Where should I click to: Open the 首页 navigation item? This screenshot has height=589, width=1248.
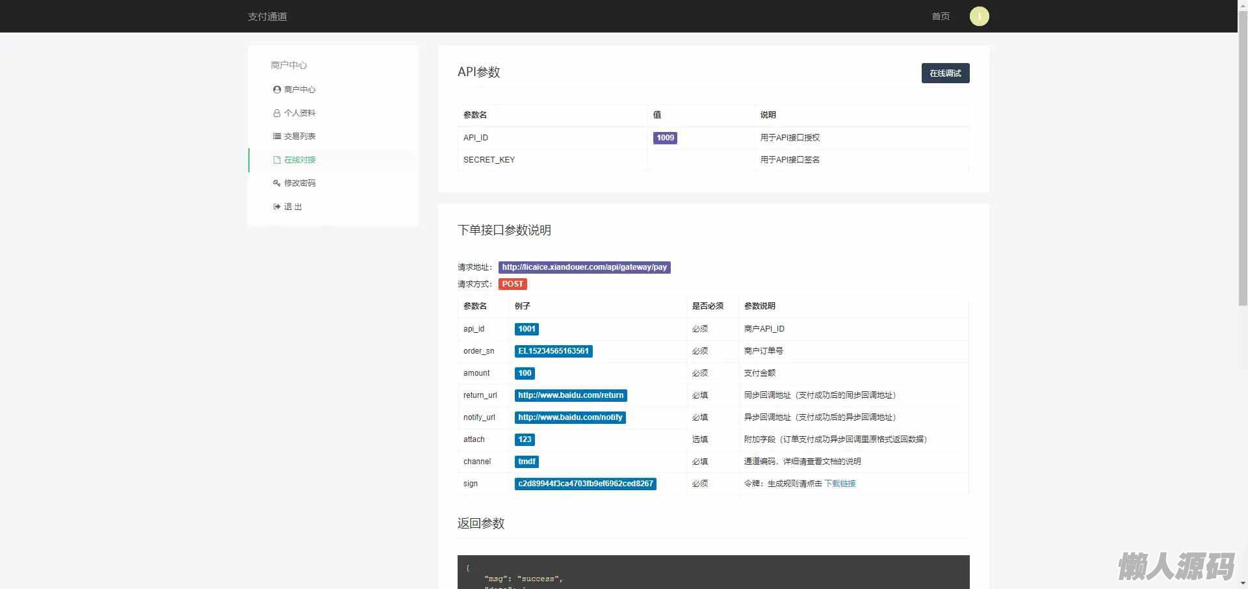pyautogui.click(x=941, y=16)
